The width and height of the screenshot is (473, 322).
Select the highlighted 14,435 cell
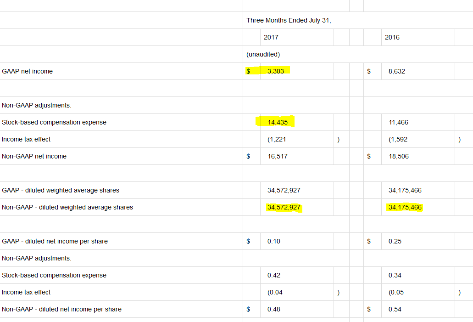click(x=278, y=122)
